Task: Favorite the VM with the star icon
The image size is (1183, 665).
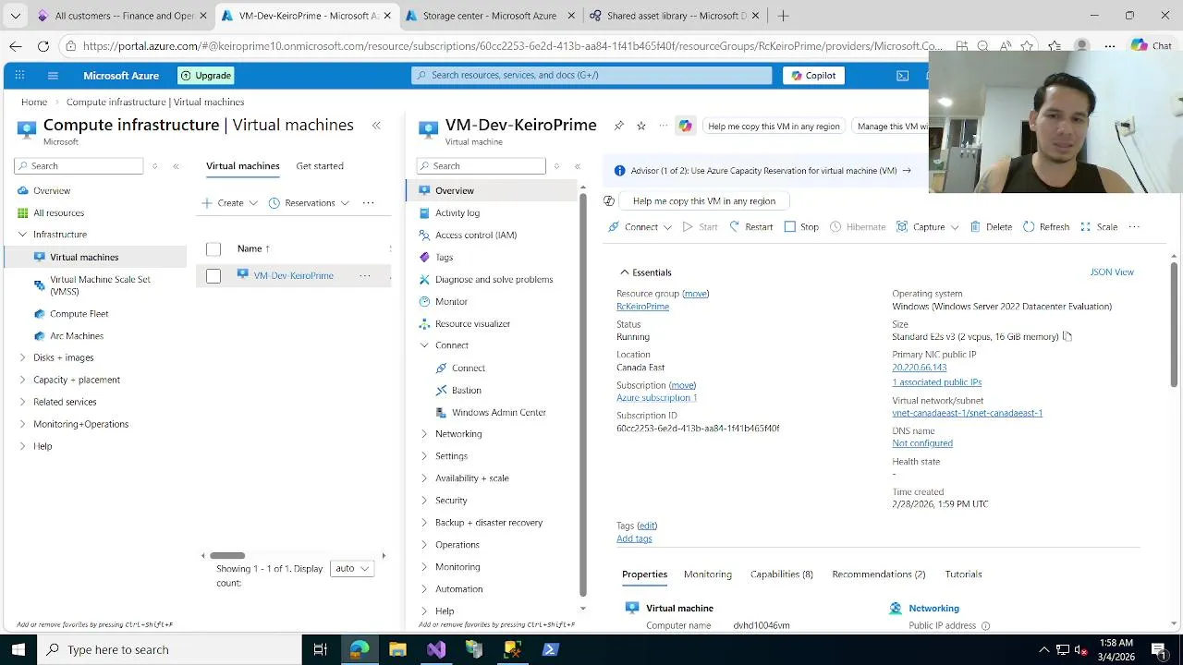Action: pyautogui.click(x=640, y=126)
